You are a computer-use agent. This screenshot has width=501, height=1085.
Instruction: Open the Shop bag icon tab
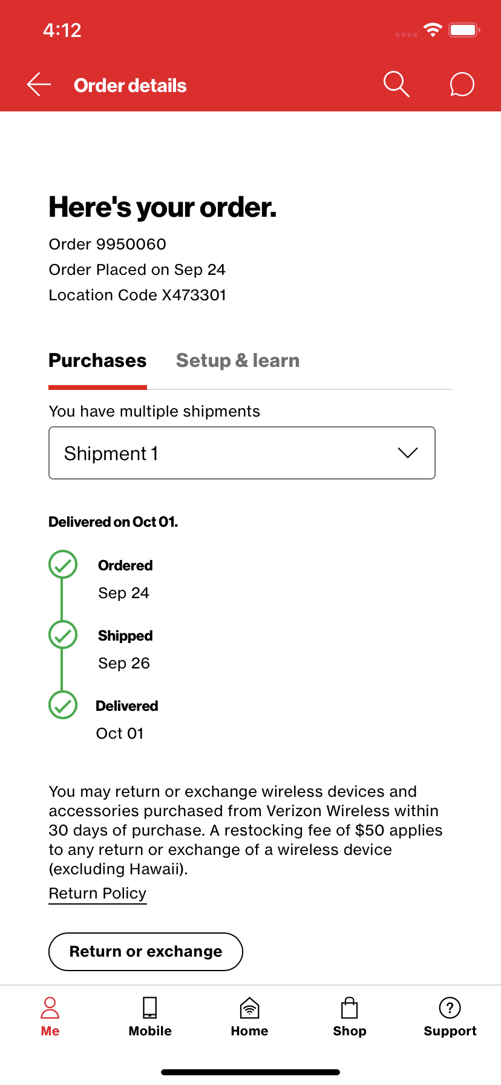coord(350,1017)
